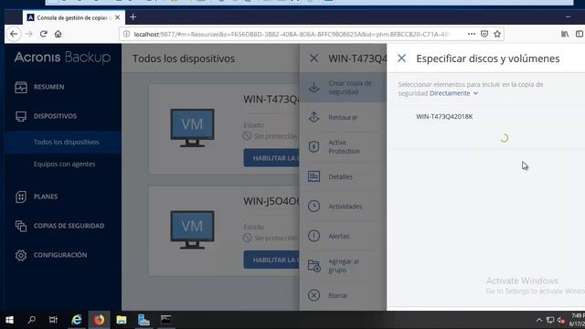The width and height of the screenshot is (585, 329).
Task: Click Todos los dispositivos page heading
Action: tap(184, 58)
